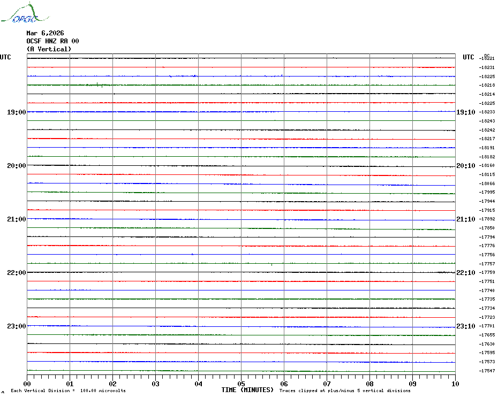Screen dimensions: 498x398
Task: Click the 19:10 time label
Action: tap(466, 112)
